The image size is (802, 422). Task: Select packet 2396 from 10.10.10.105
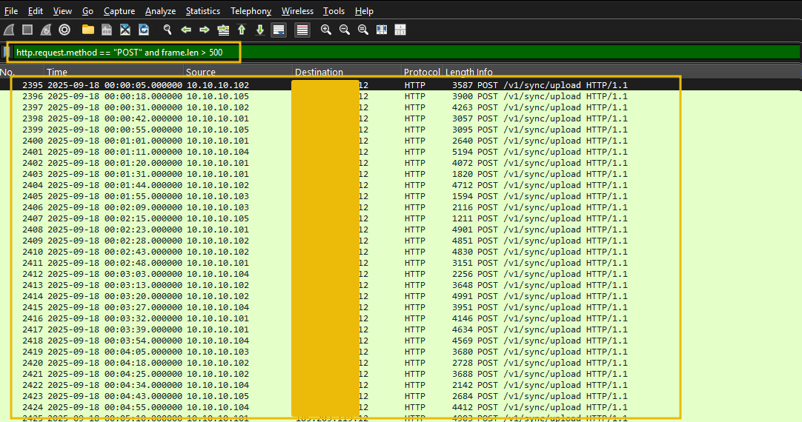[x=400, y=96]
